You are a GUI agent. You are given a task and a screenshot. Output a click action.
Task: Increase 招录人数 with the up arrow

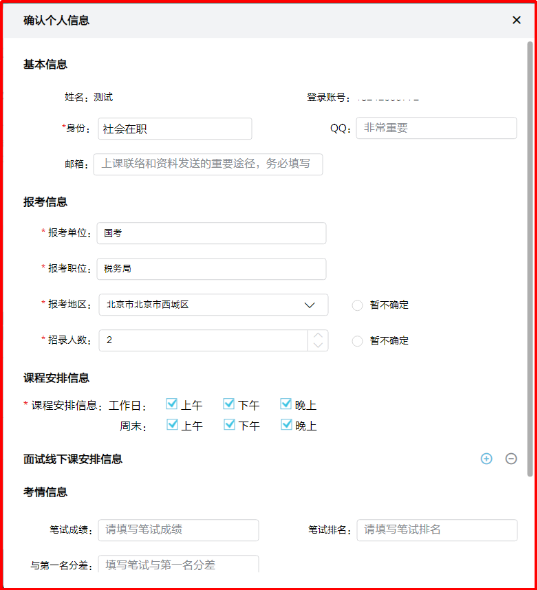[318, 336]
